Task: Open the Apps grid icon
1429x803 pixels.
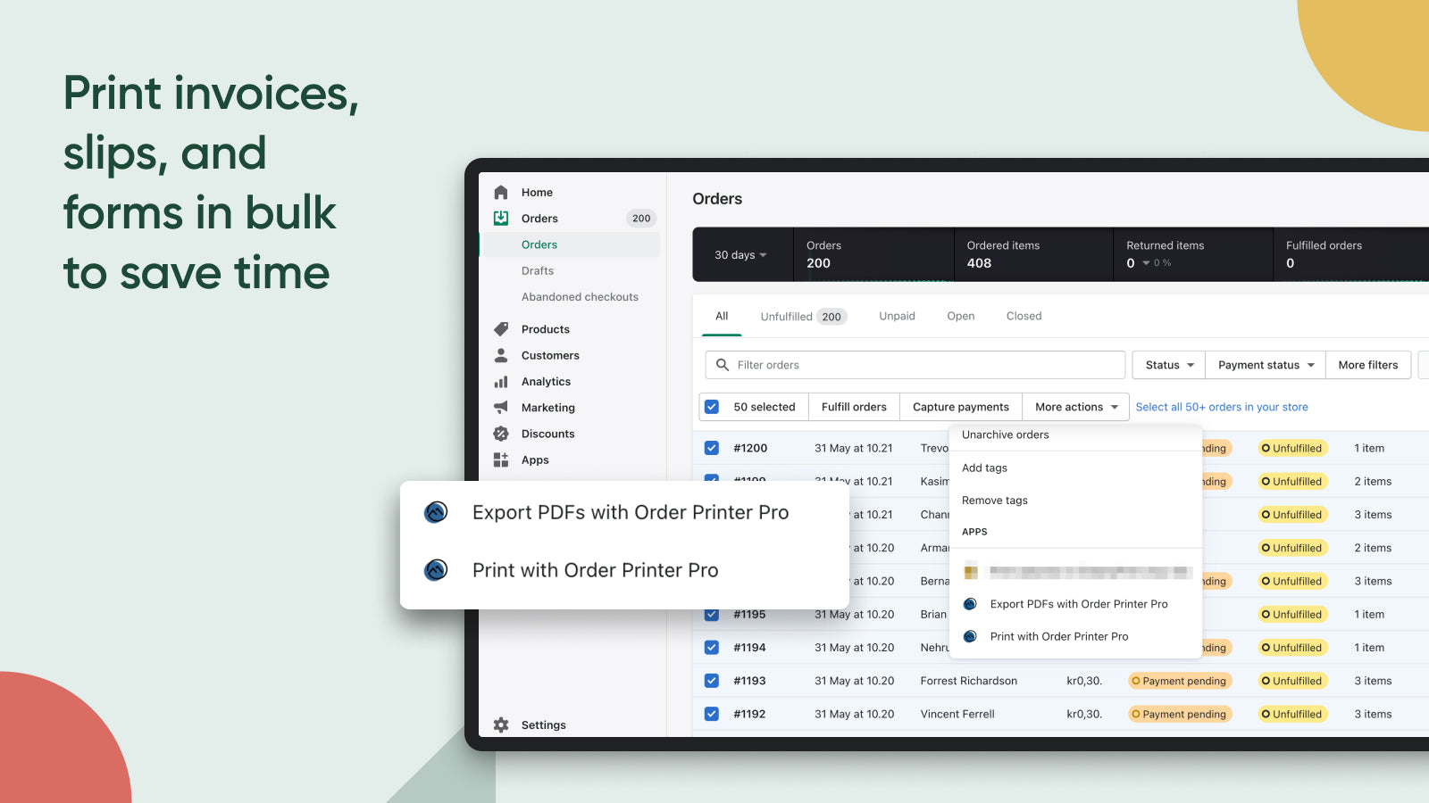Action: (501, 460)
